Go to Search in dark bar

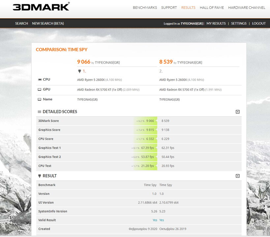click(21, 23)
